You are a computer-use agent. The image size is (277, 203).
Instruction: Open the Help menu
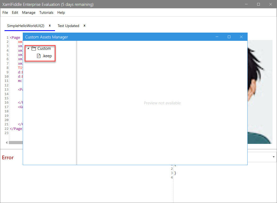pyautogui.click(x=61, y=12)
